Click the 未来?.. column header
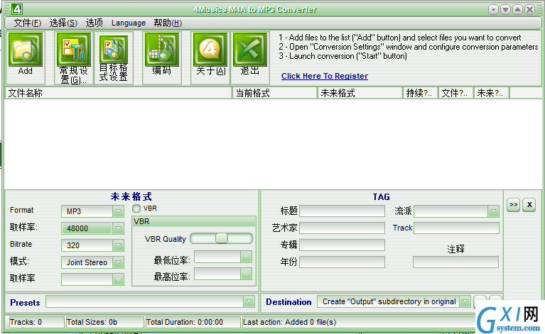The width and height of the screenshot is (545, 334). coord(492,93)
